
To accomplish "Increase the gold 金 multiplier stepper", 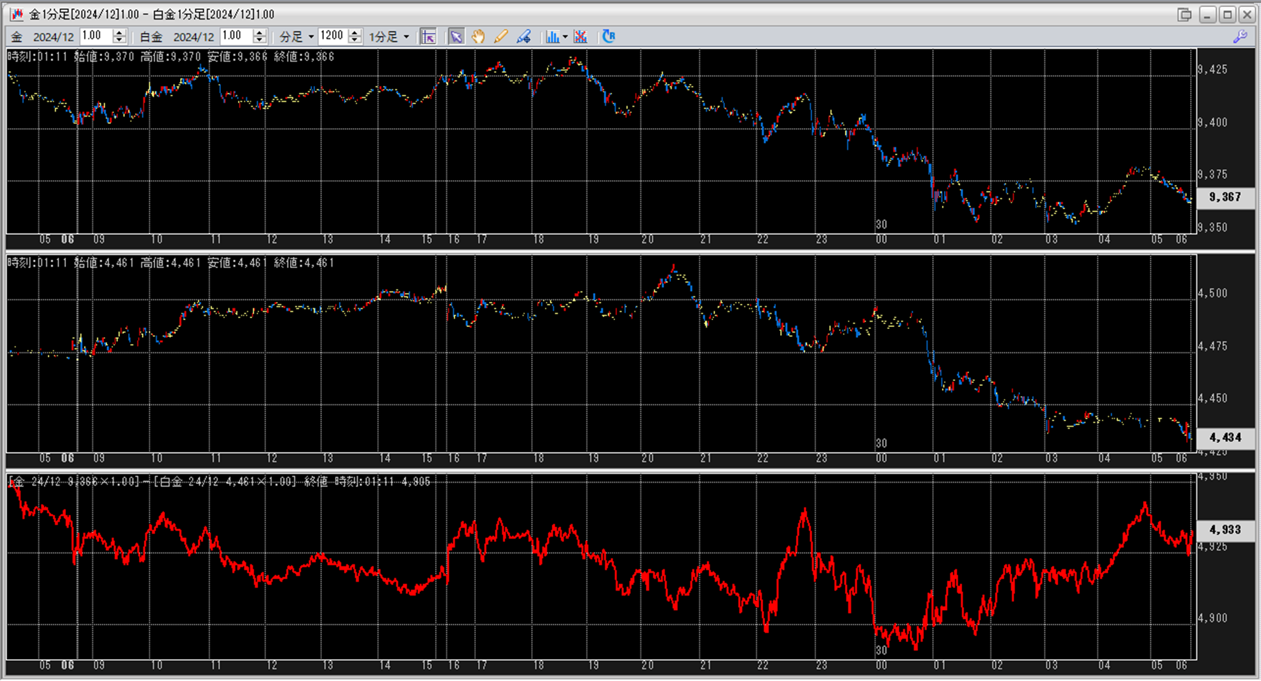I will (x=119, y=33).
